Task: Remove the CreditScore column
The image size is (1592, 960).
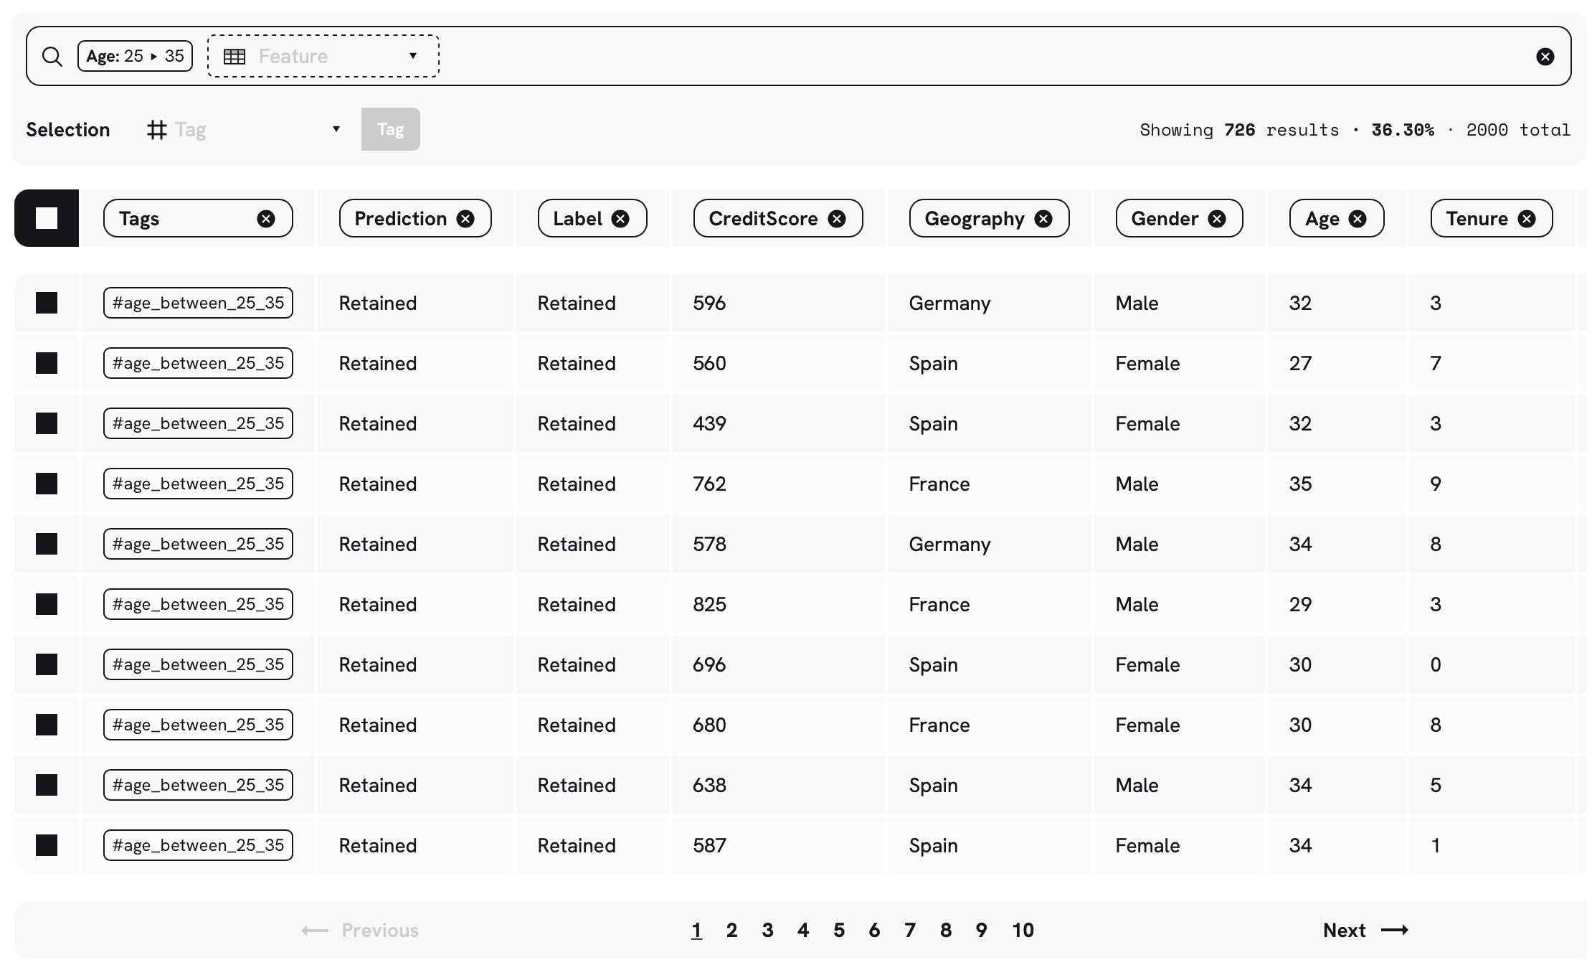Action: pyautogui.click(x=836, y=219)
